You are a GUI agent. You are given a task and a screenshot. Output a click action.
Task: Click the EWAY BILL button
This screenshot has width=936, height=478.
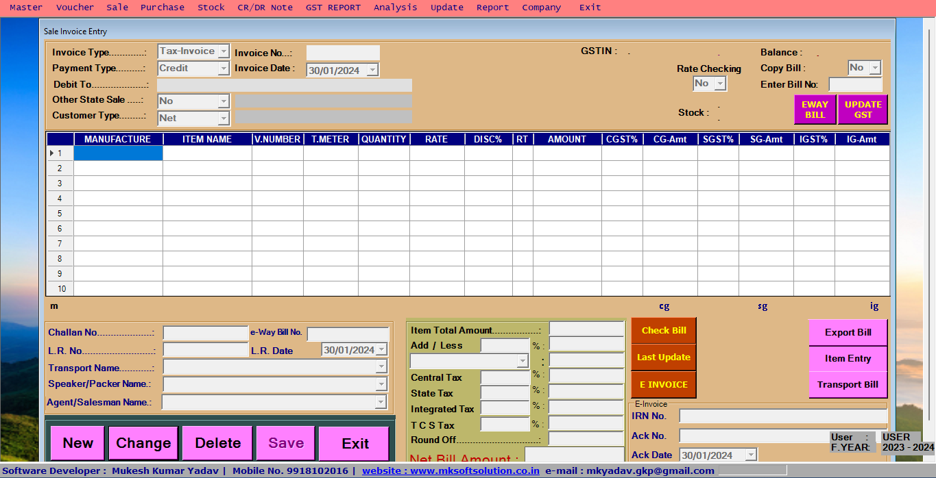(815, 110)
